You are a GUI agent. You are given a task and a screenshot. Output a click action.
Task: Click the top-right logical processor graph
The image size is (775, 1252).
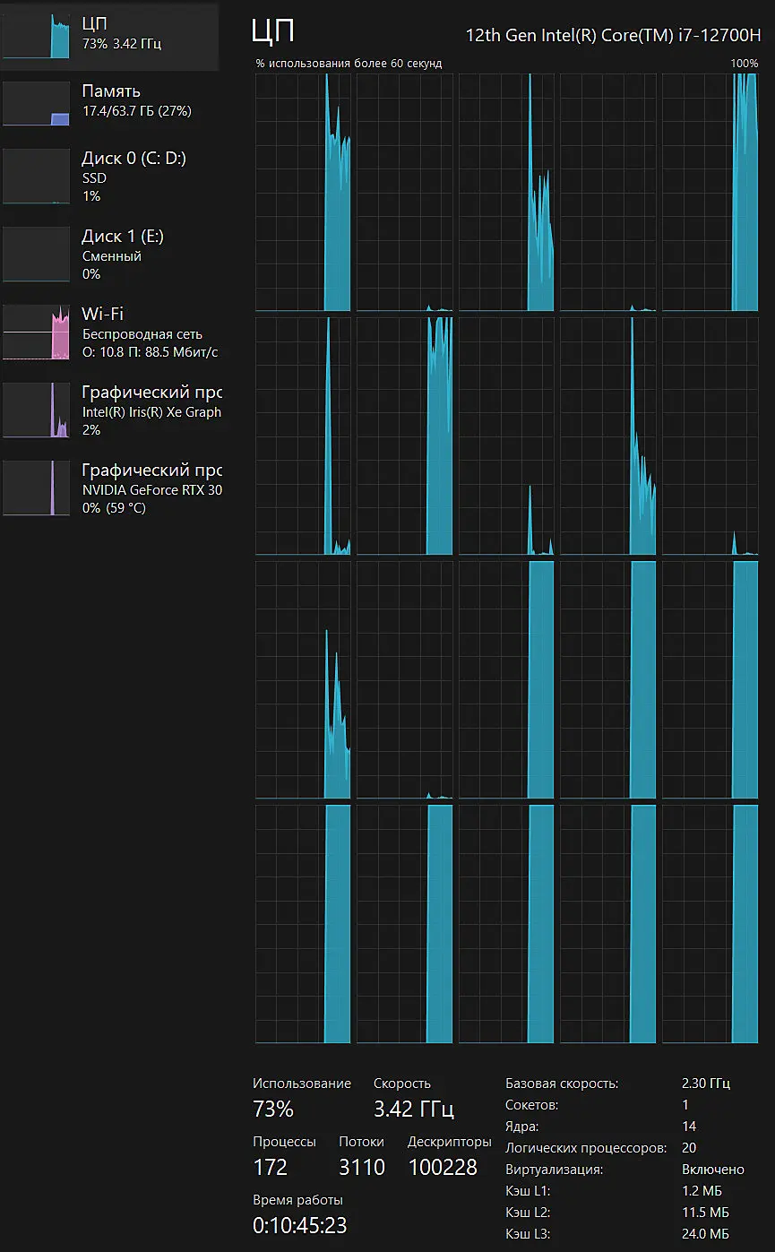[710, 193]
